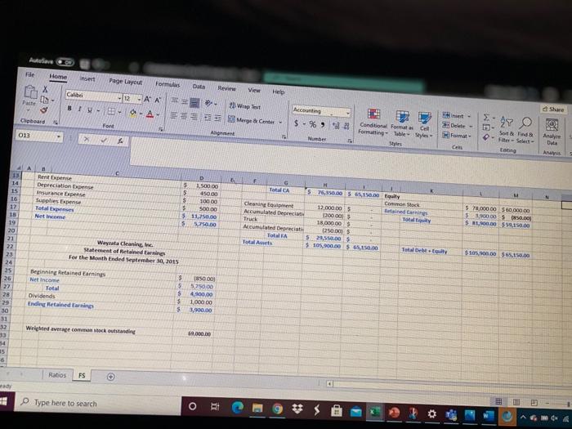
Task: Click the Decrease Indent icon
Action: [208, 118]
